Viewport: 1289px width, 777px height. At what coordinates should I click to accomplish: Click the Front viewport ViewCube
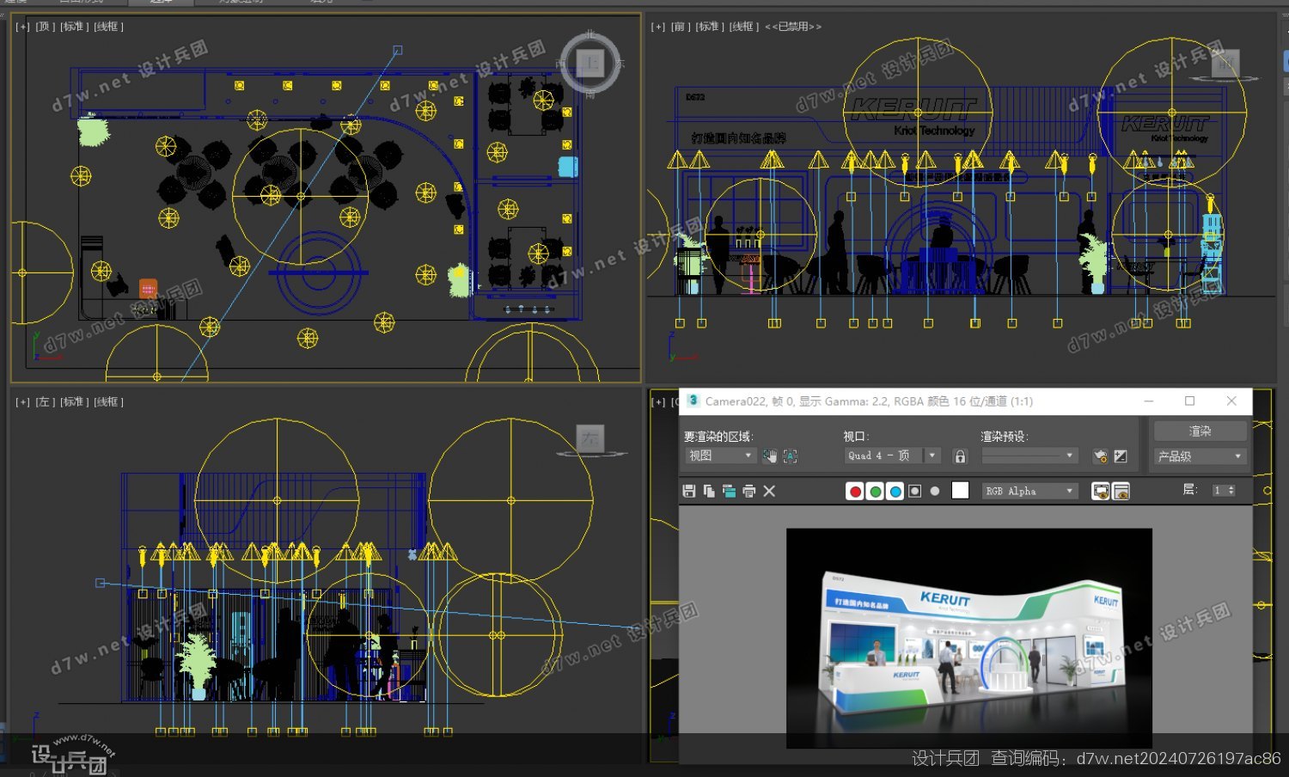1225,63
